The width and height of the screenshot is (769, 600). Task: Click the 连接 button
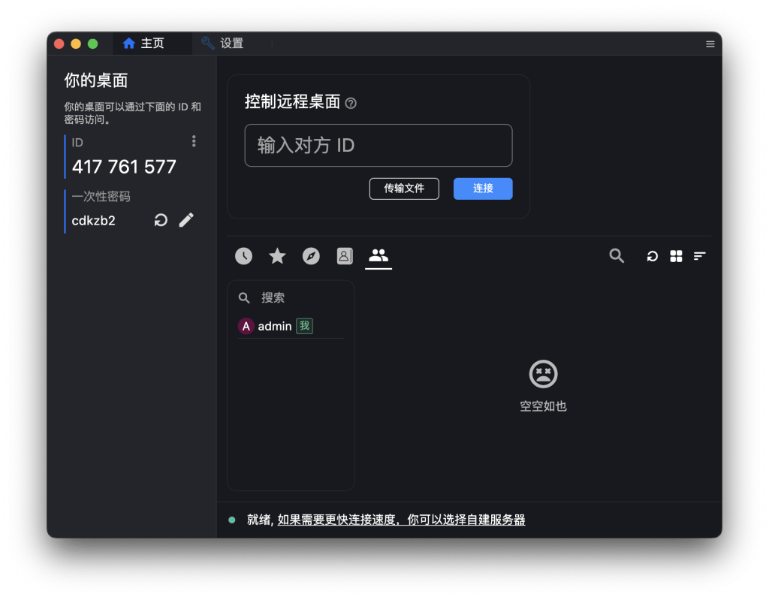[483, 188]
